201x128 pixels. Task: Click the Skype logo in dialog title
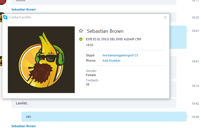click(x=5, y=17)
